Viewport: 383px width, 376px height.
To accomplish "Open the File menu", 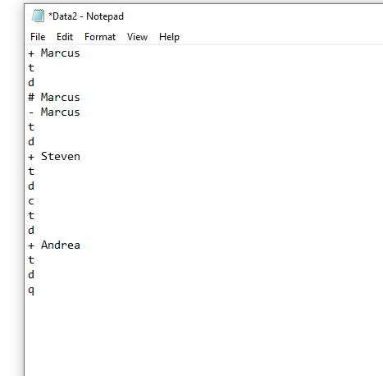I will pyautogui.click(x=38, y=37).
